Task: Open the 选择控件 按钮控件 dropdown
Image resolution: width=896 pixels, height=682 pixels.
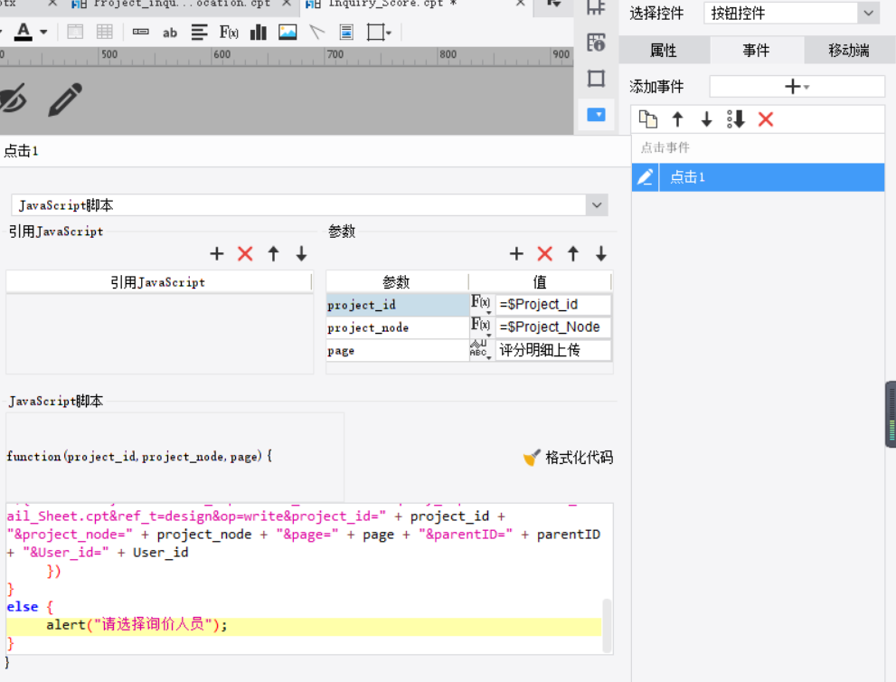Action: [792, 14]
